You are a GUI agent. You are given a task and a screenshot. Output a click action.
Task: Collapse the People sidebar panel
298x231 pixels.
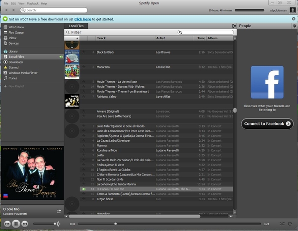[234, 26]
